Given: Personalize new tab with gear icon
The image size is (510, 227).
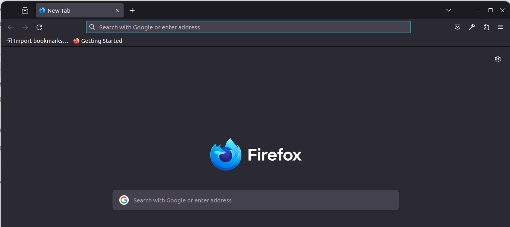Looking at the screenshot, I should (498, 59).
